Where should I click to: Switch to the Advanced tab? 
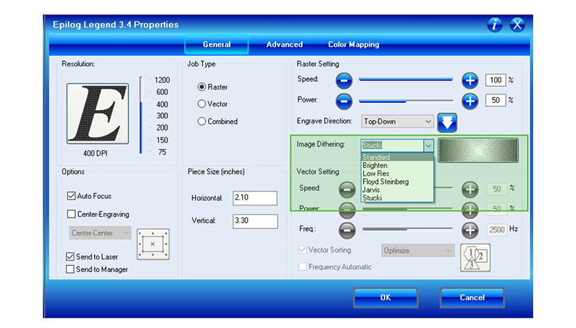[285, 44]
